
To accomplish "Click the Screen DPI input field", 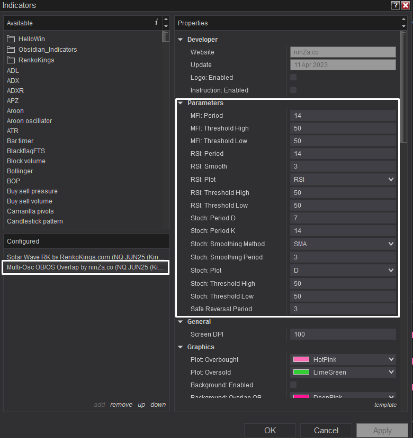I will tap(343, 334).
